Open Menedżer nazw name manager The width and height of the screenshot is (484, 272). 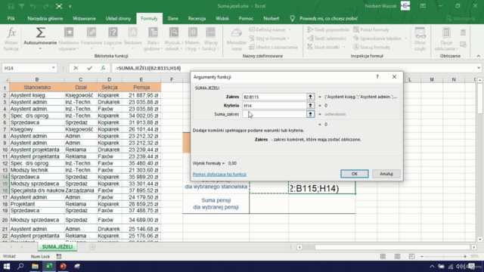(237, 39)
